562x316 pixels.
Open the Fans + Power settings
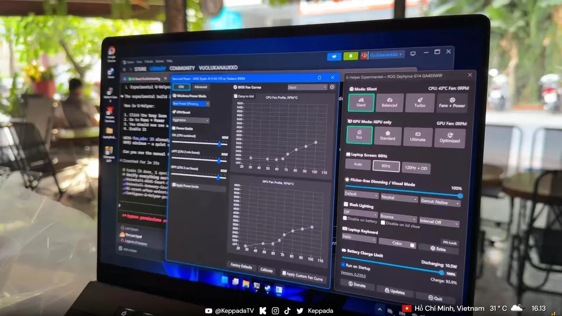[452, 103]
